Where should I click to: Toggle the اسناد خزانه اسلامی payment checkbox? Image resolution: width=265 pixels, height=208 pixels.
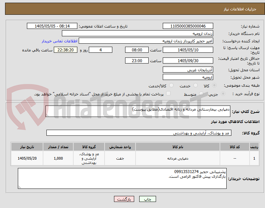tap(168, 93)
